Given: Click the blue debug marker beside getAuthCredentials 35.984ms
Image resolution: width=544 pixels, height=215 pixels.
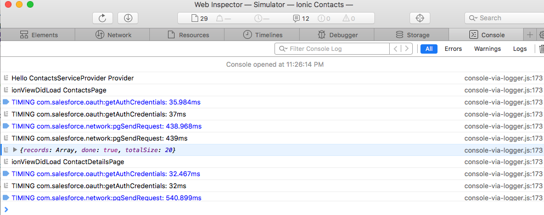Looking at the screenshot, I should [5, 102].
